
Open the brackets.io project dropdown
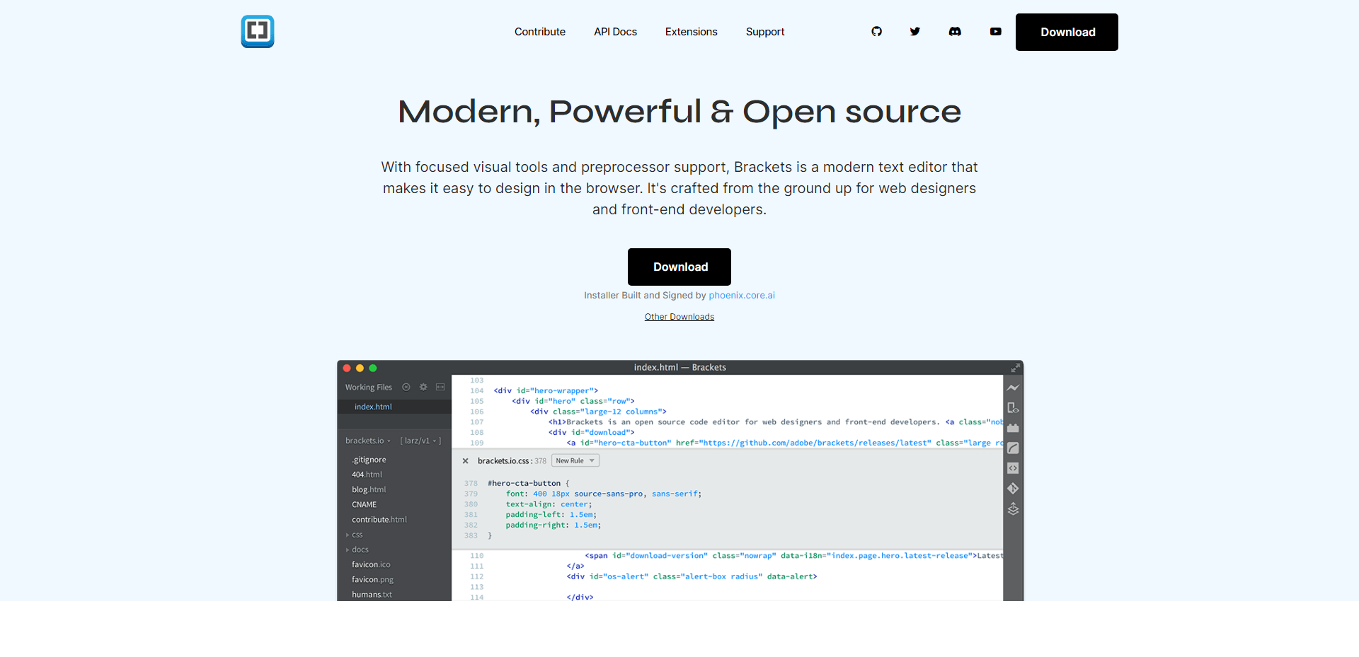coord(368,441)
